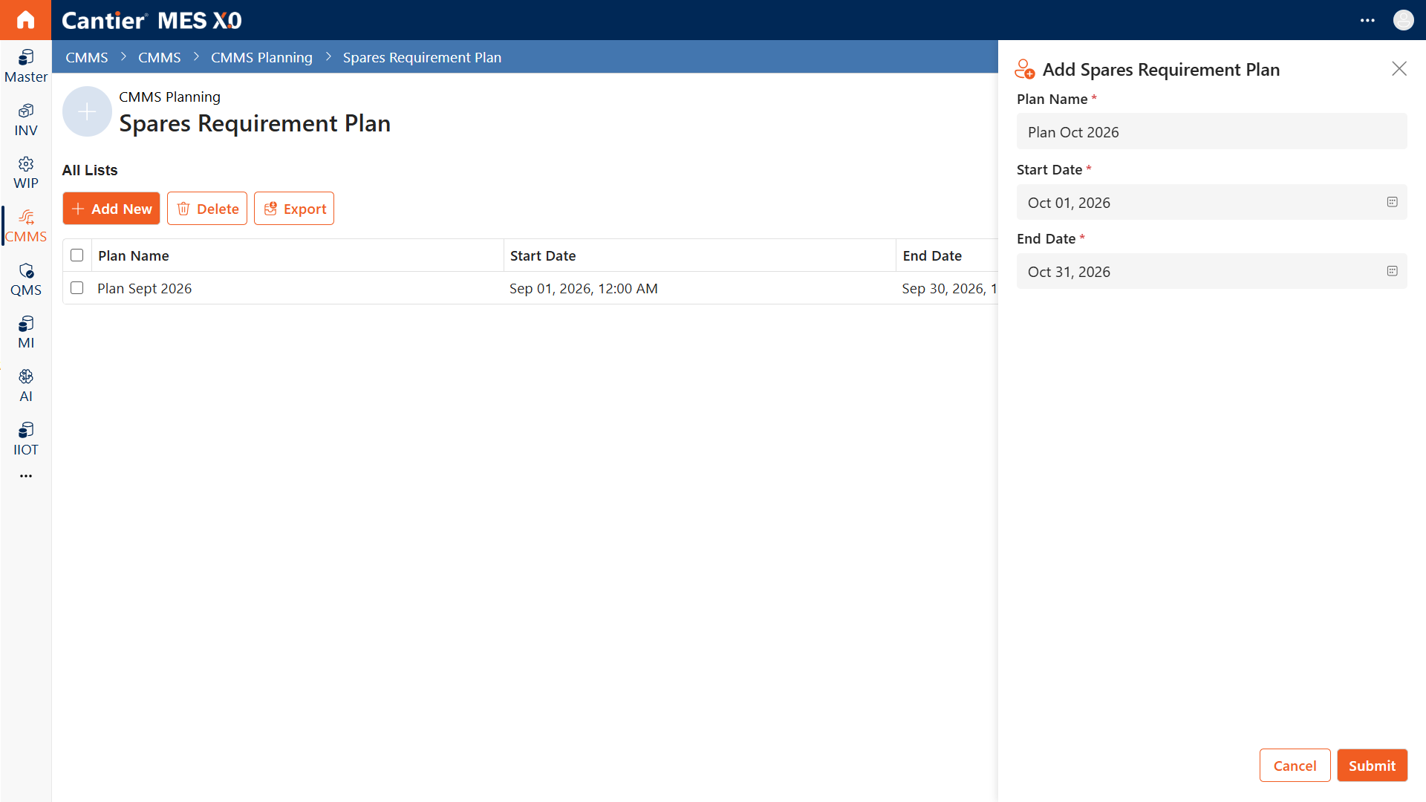Close the Add Spares Requirement Plan panel
This screenshot has height=802, width=1426.
[x=1399, y=68]
